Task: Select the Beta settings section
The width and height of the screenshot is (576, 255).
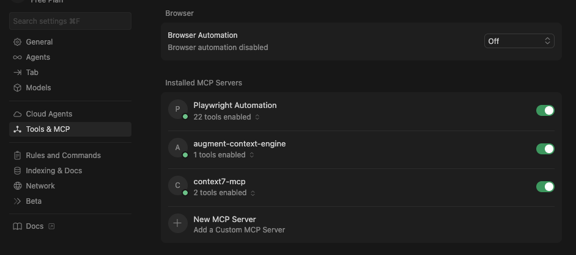Action: pyautogui.click(x=70, y=201)
